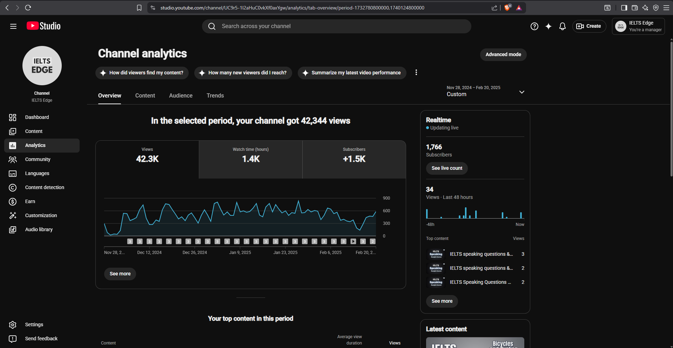
Task: Ask 'How did viewers find my content?'
Action: pyautogui.click(x=142, y=73)
